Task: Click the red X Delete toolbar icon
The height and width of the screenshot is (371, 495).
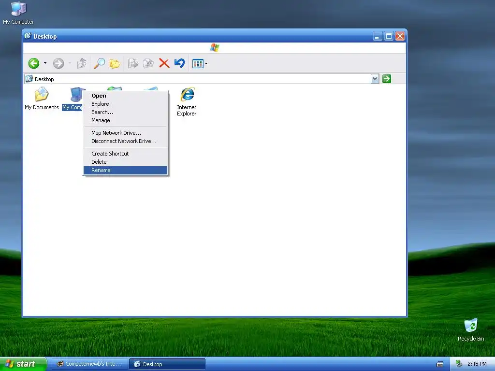Action: (164, 63)
